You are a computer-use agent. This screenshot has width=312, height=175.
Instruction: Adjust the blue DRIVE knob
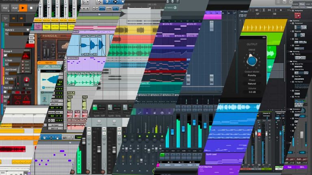[x=252, y=60]
